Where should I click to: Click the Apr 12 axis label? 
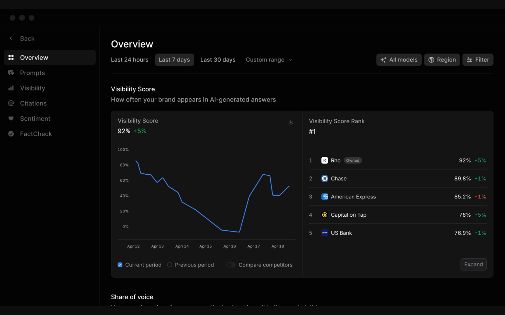click(133, 246)
